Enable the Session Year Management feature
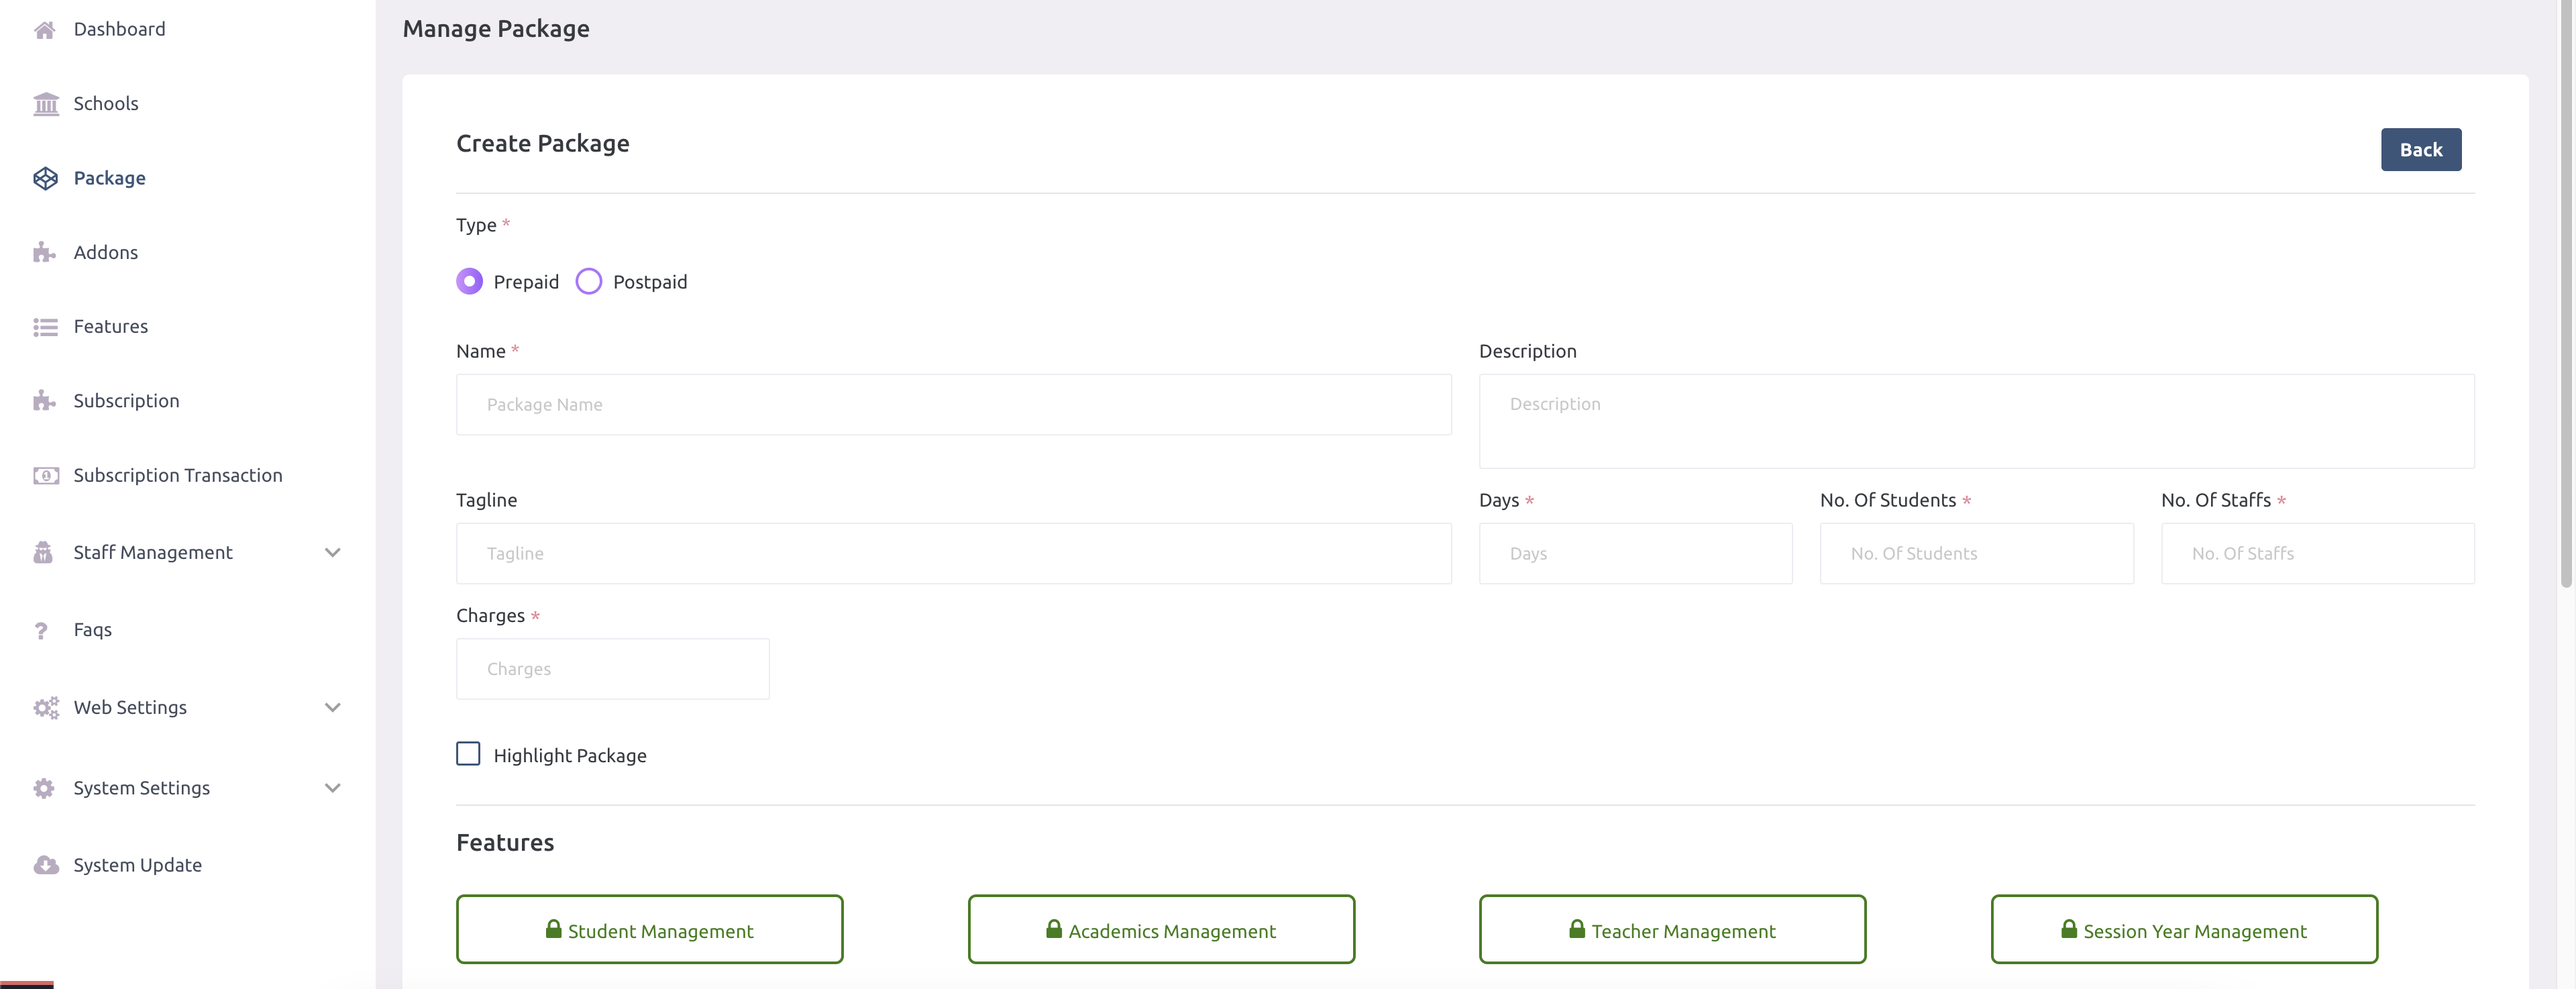Image resolution: width=2576 pixels, height=989 pixels. click(x=2184, y=929)
